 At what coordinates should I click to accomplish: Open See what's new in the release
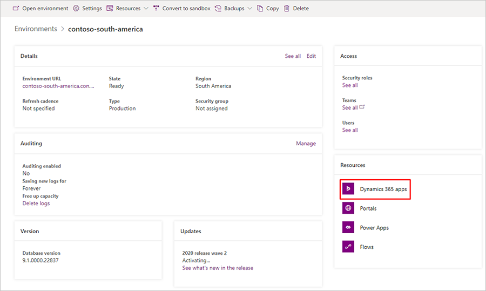pyautogui.click(x=218, y=268)
